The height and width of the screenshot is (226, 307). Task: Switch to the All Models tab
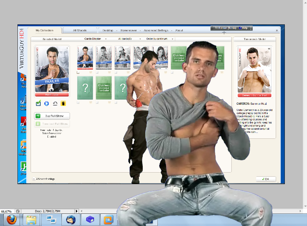pyautogui.click(x=80, y=30)
